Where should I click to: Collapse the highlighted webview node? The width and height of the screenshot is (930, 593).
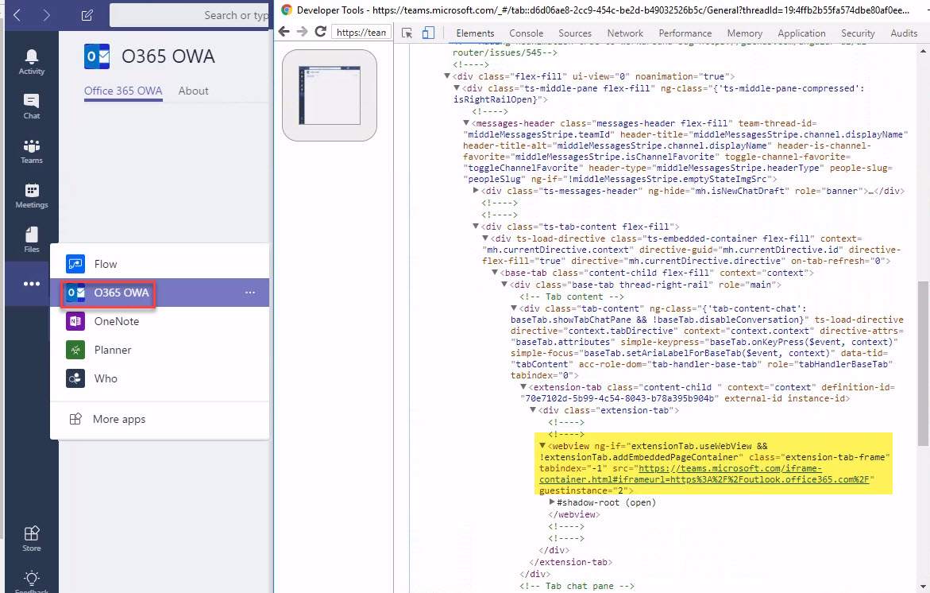tap(542, 446)
